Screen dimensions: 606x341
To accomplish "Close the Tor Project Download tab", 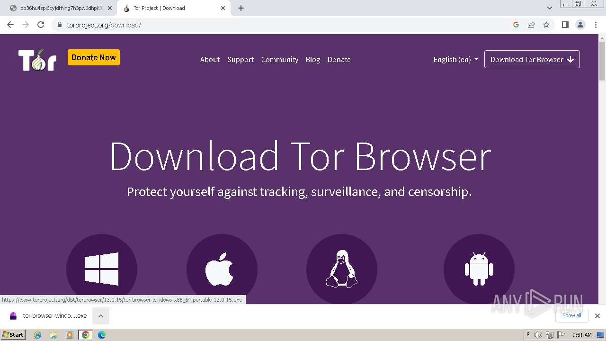I will [223, 8].
